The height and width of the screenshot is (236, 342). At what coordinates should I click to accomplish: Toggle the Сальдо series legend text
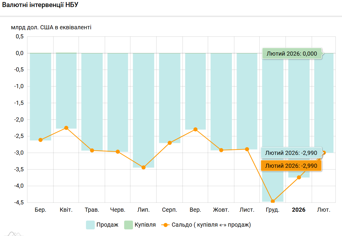(x=211, y=225)
